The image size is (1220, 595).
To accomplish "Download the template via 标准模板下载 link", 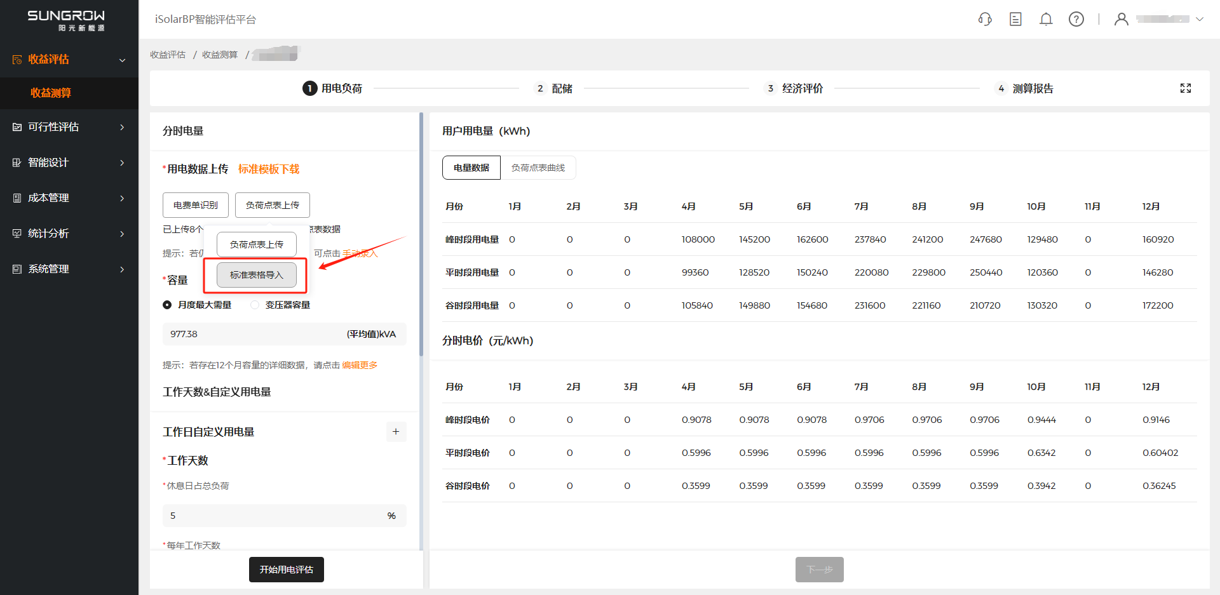I will [x=269, y=169].
